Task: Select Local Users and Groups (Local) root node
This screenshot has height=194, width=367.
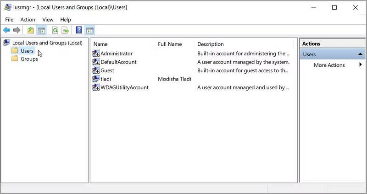Action: [47, 43]
